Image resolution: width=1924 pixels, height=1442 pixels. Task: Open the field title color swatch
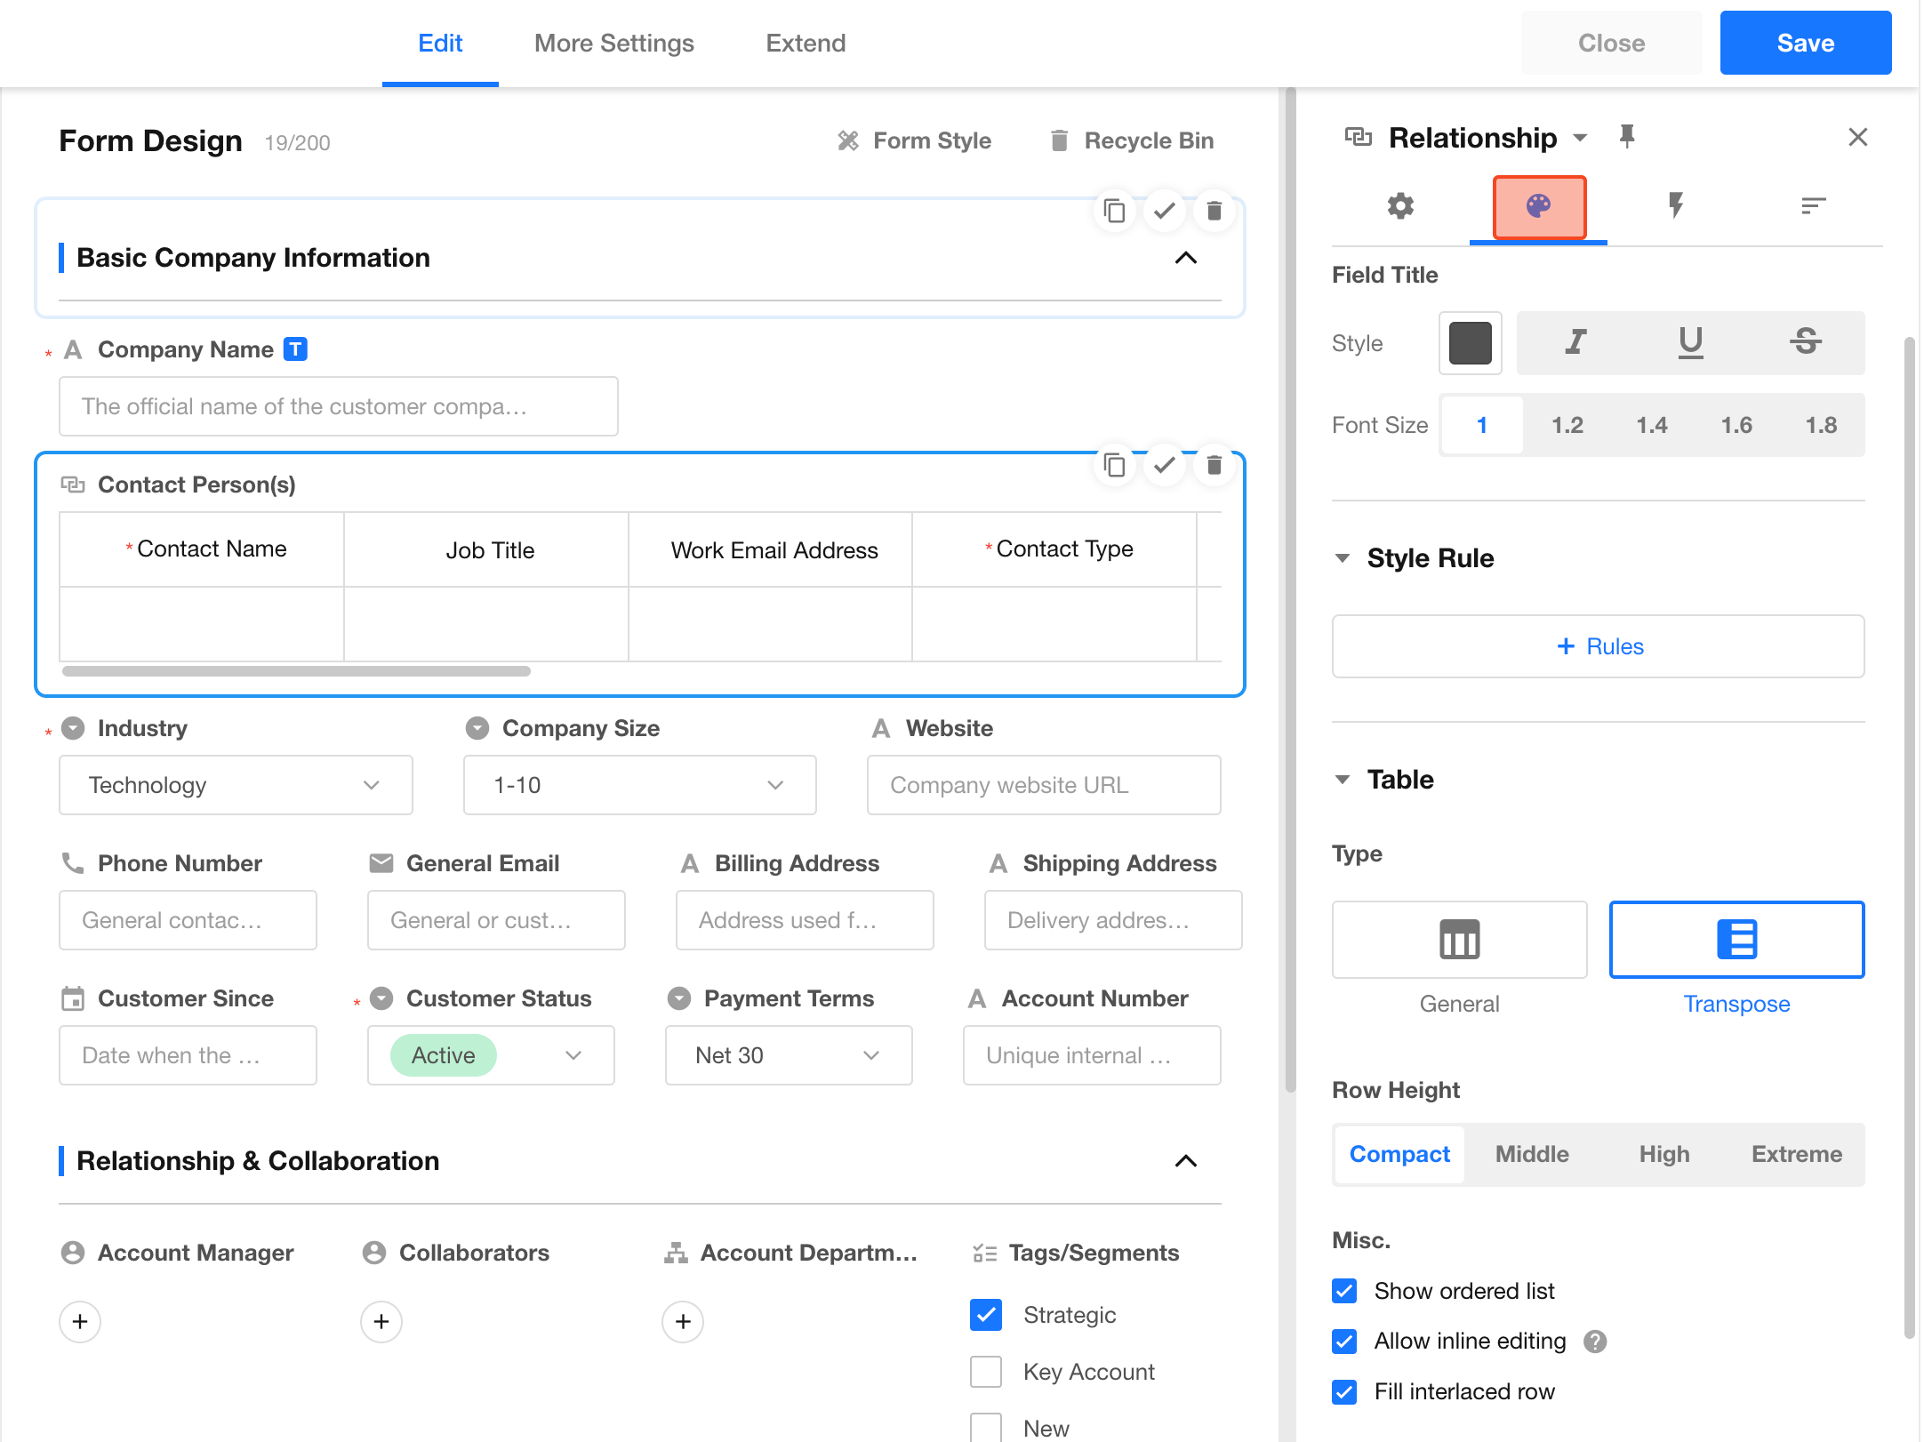pyautogui.click(x=1470, y=343)
